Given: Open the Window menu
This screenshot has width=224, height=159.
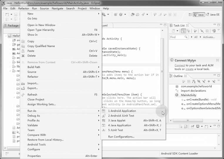Looking at the screenshot, I should (x=95, y=9).
